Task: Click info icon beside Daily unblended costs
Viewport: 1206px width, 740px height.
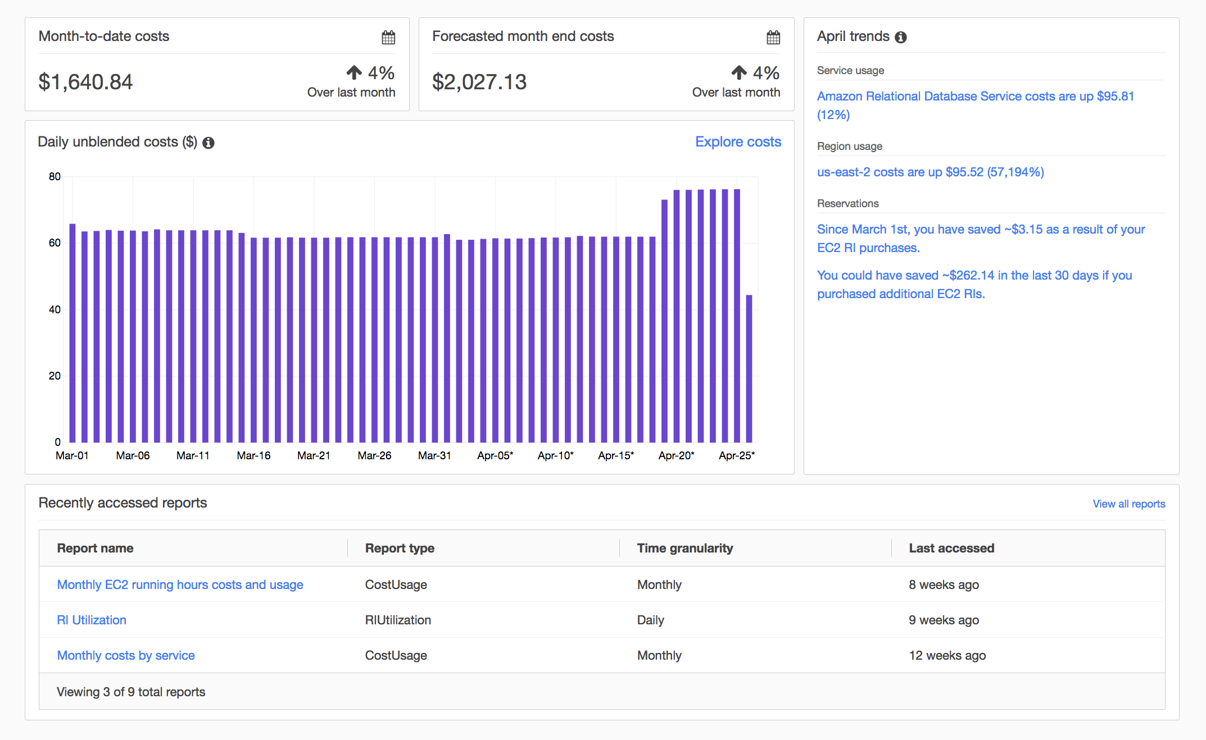Action: pos(208,143)
